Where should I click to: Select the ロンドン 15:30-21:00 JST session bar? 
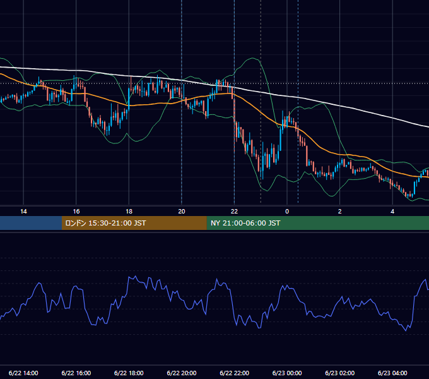tap(134, 223)
